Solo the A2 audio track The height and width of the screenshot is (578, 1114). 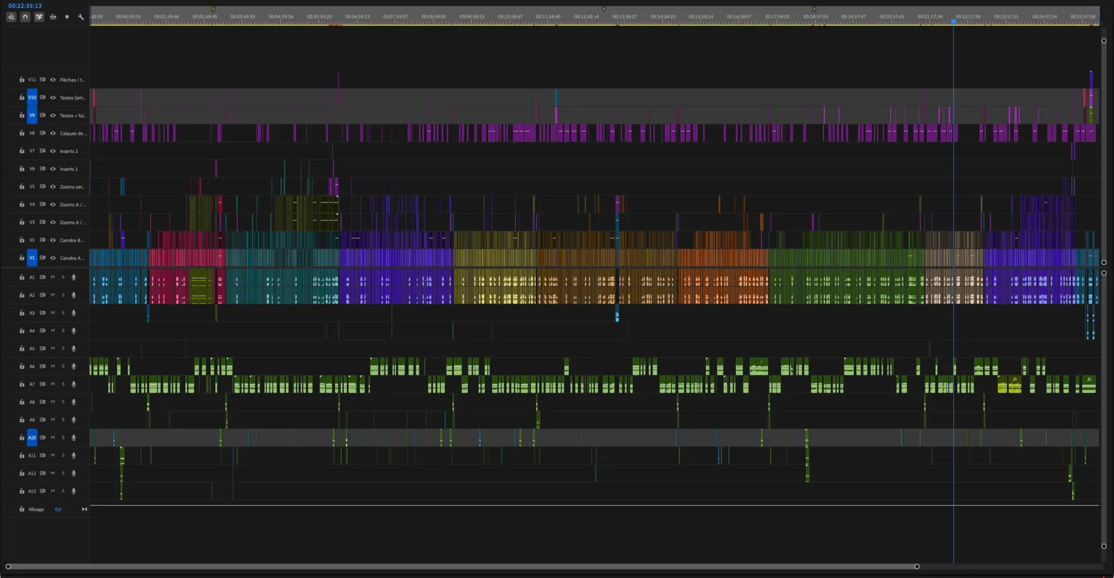(x=63, y=295)
